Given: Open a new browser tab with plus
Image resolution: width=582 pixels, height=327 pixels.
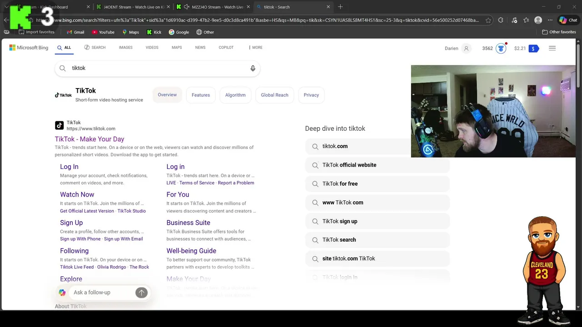Looking at the screenshot, I should point(340,7).
